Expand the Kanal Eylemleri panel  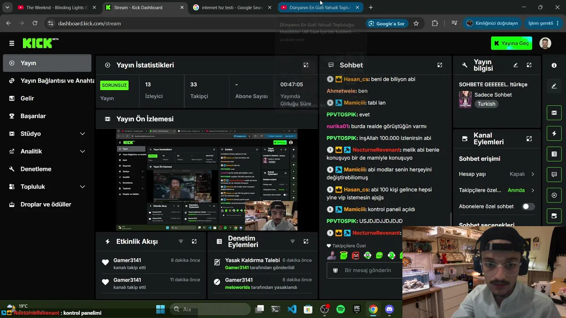pos(529,139)
